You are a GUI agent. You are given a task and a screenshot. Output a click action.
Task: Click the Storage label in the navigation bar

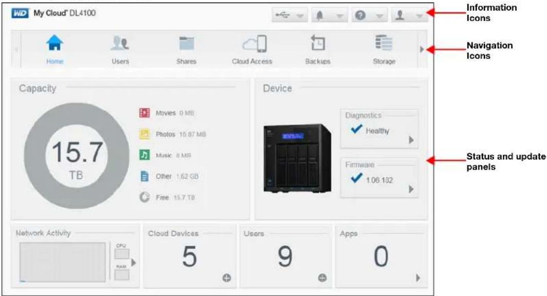coord(384,62)
